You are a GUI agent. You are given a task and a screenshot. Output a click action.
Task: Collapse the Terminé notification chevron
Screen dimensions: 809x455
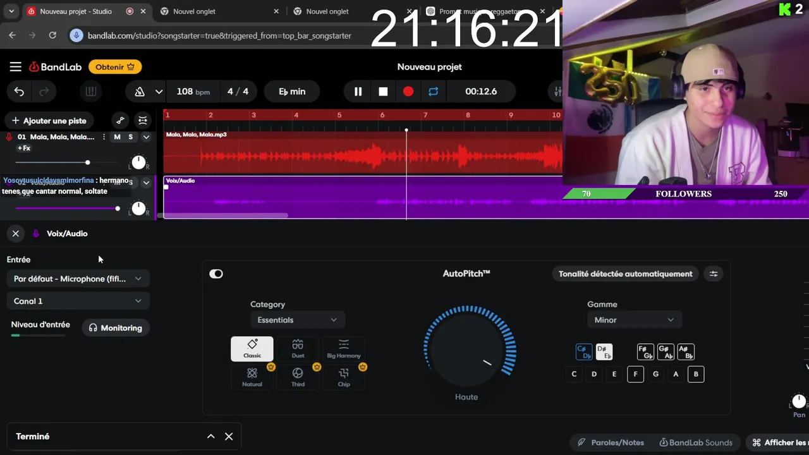[211, 437]
